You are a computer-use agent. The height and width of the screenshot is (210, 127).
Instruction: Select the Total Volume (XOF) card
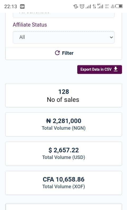pos(63,183)
